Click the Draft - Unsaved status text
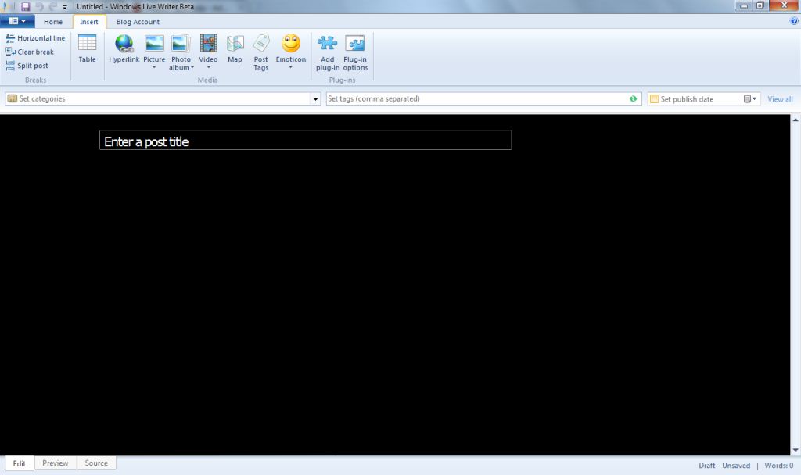This screenshot has width=801, height=475. pyautogui.click(x=724, y=466)
